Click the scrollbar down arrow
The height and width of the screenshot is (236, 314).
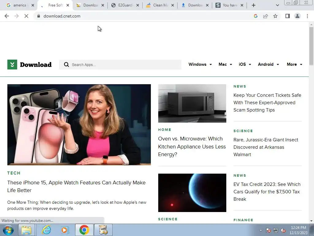click(311, 221)
